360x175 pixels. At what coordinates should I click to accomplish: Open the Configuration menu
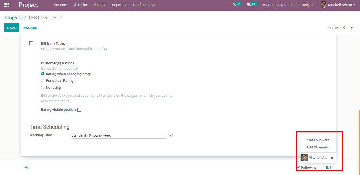click(x=144, y=5)
